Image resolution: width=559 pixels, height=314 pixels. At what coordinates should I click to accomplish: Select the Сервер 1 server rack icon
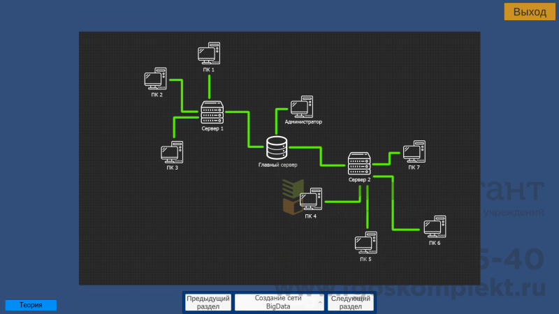[x=212, y=112]
